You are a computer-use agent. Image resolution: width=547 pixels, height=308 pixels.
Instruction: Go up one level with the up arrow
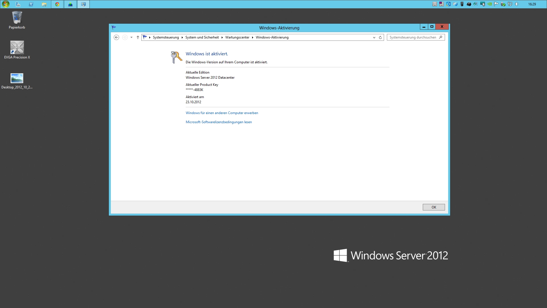coord(138,37)
